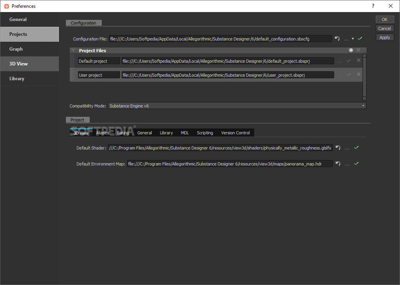The width and height of the screenshot is (400, 285).
Task: Click the Project section header
Action: click(x=77, y=120)
